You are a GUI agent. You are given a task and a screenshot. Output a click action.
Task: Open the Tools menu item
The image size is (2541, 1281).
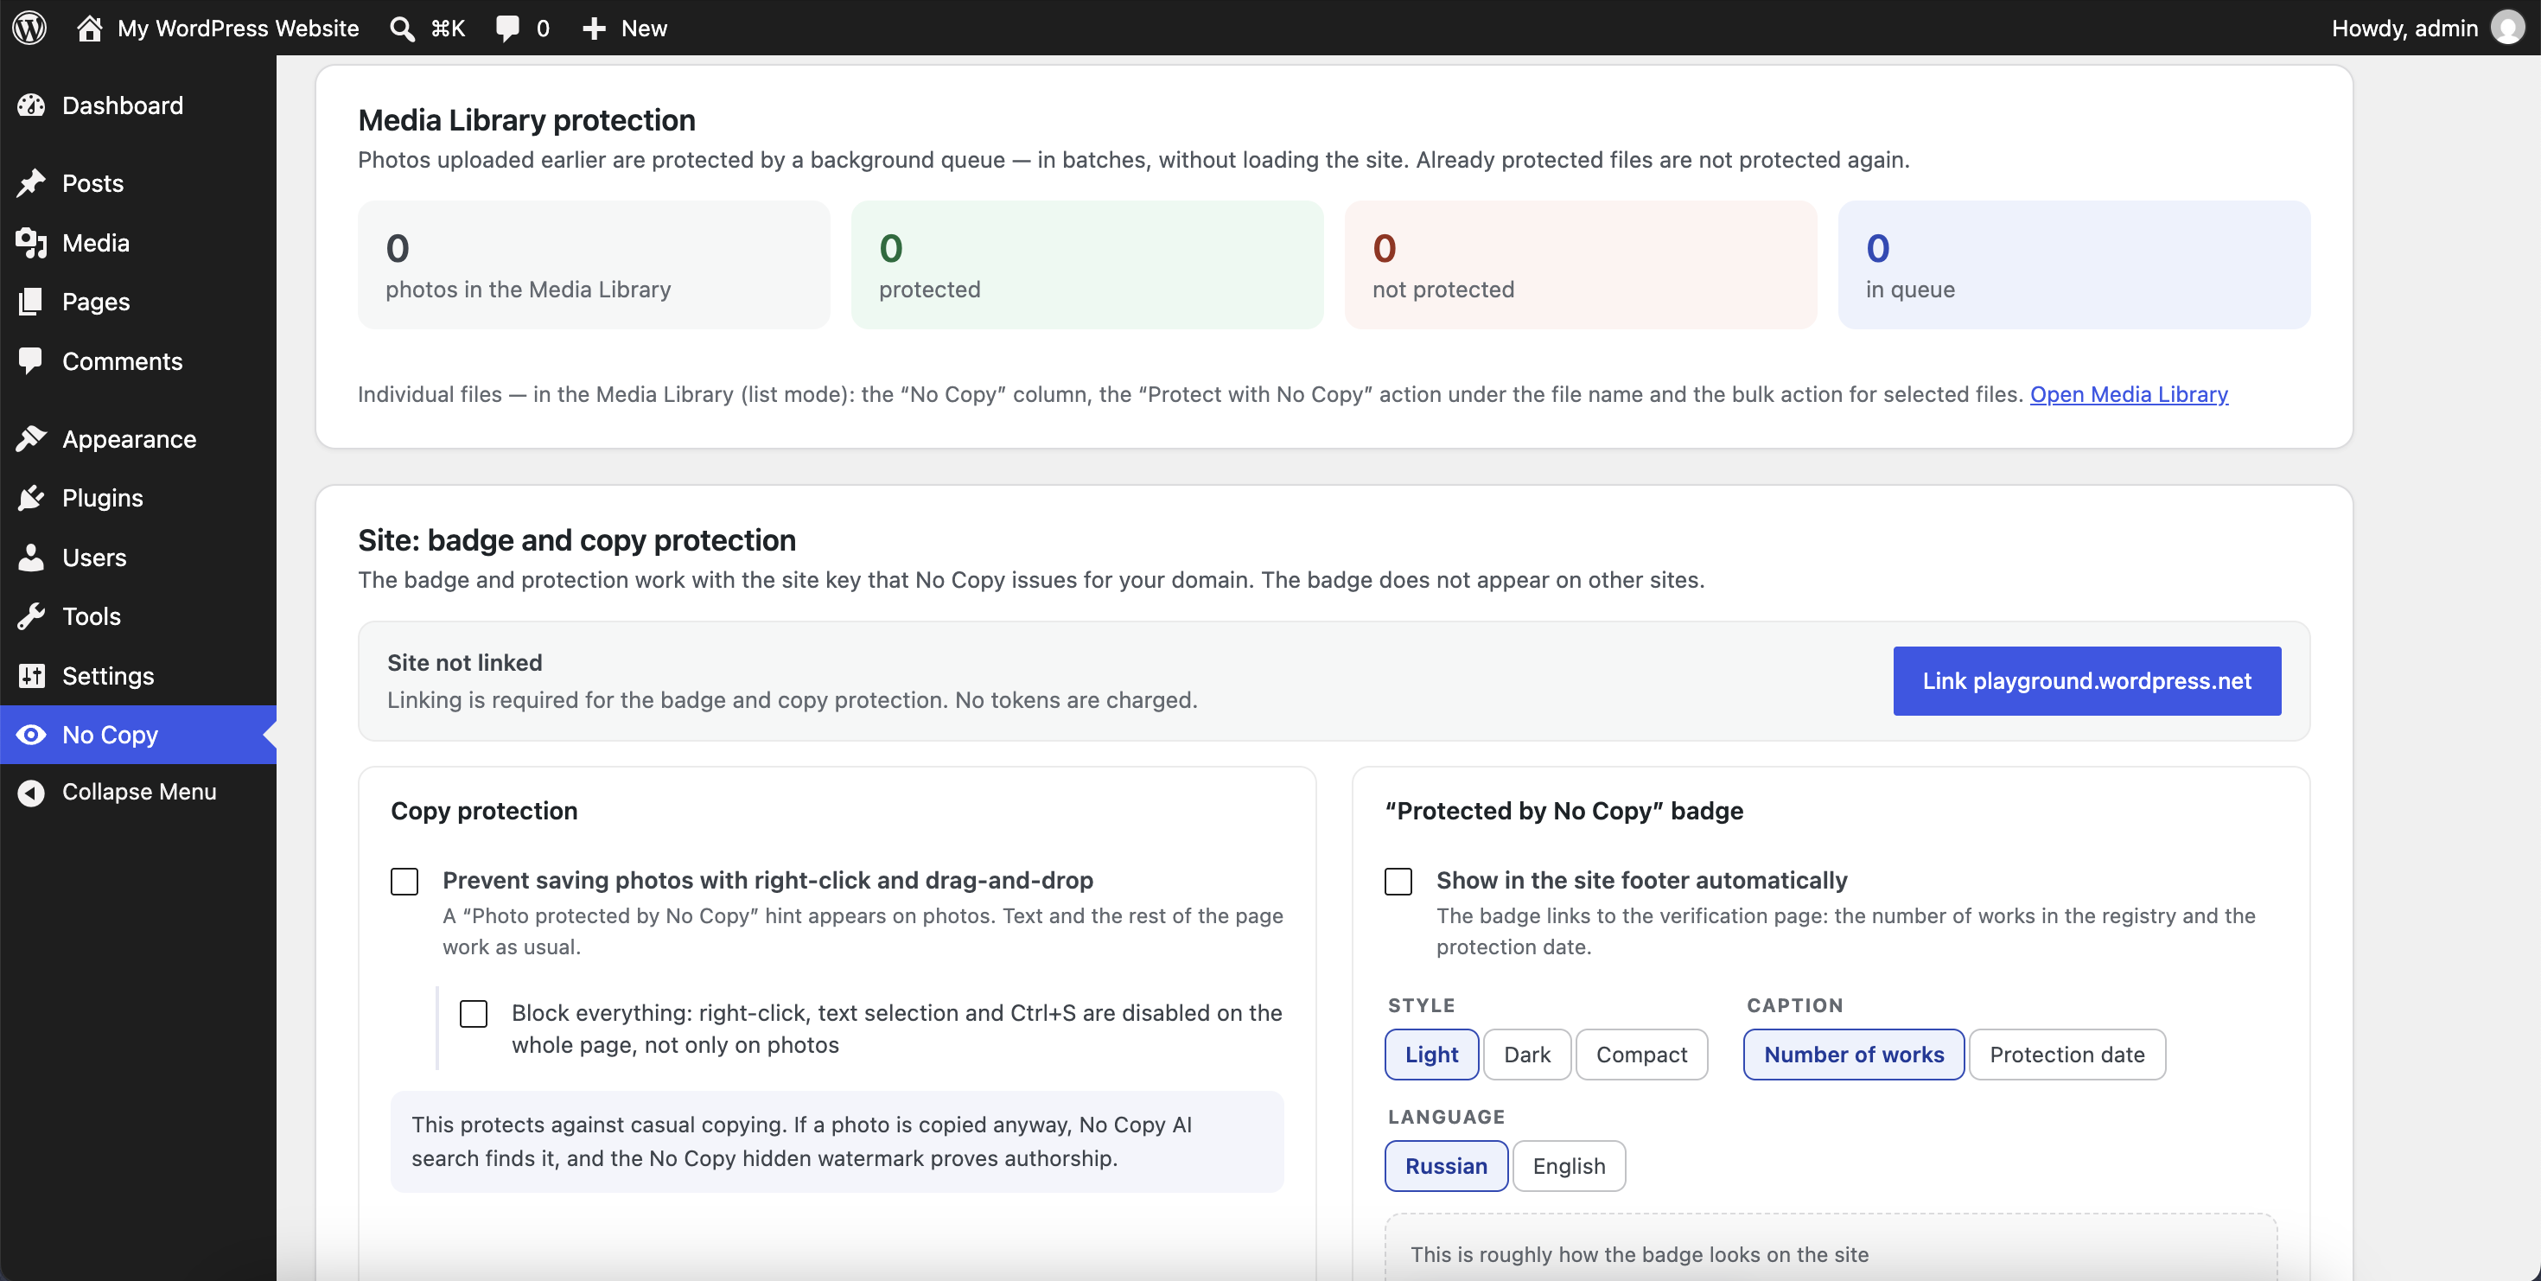click(138, 616)
